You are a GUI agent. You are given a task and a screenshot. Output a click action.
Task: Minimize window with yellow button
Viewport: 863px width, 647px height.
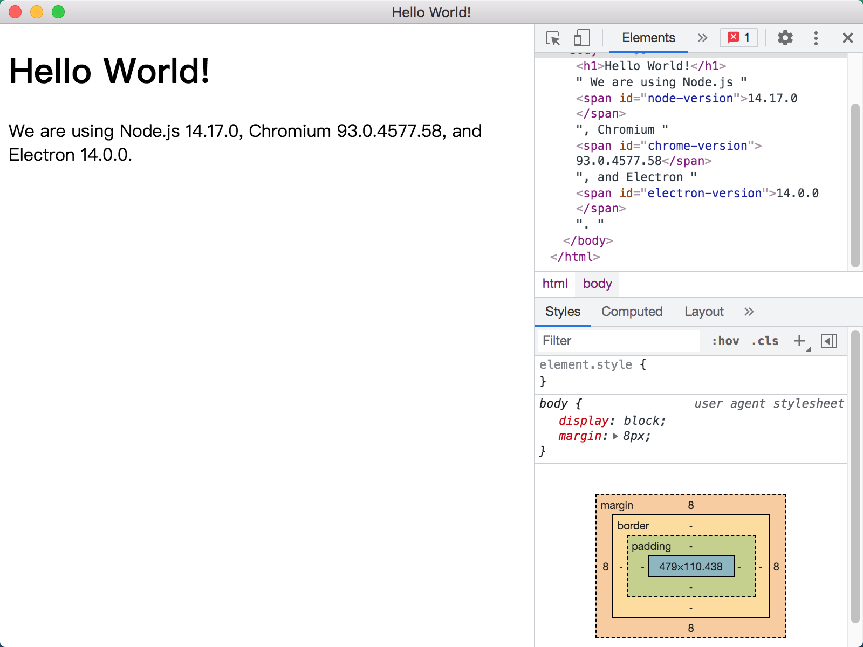click(37, 12)
